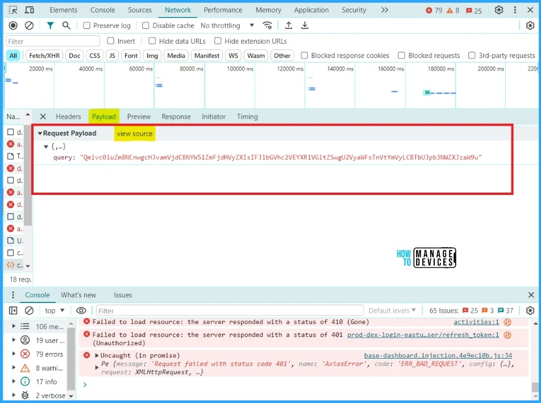
Task: Filter requests by WS type
Action: pyautogui.click(x=233, y=56)
